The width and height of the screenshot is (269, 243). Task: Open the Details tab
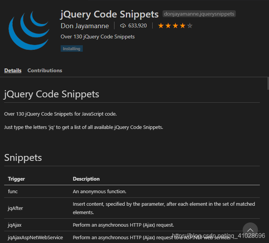tap(13, 70)
